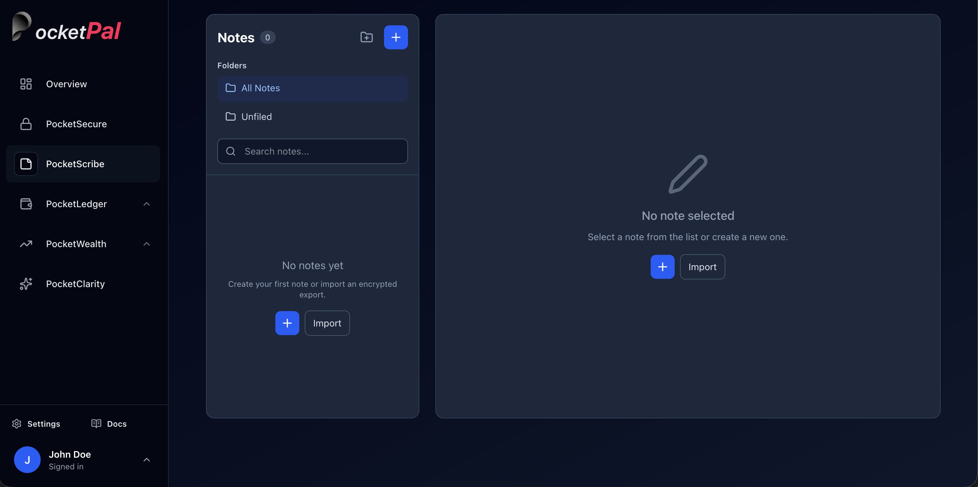Click Import under No notes yet
This screenshot has height=487, width=978.
pos(327,323)
